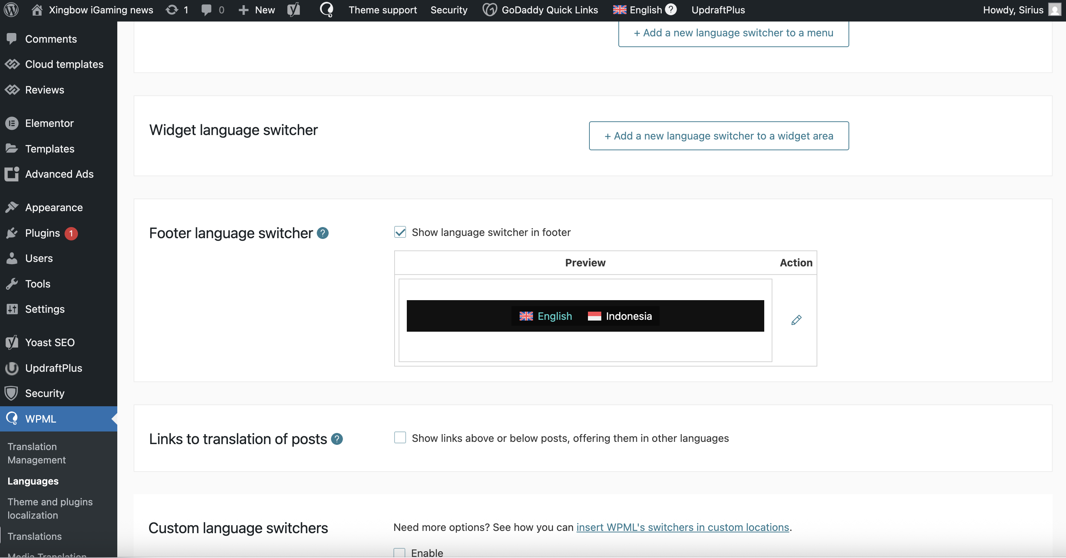Click Add a new language switcher to a widget area

(x=719, y=136)
